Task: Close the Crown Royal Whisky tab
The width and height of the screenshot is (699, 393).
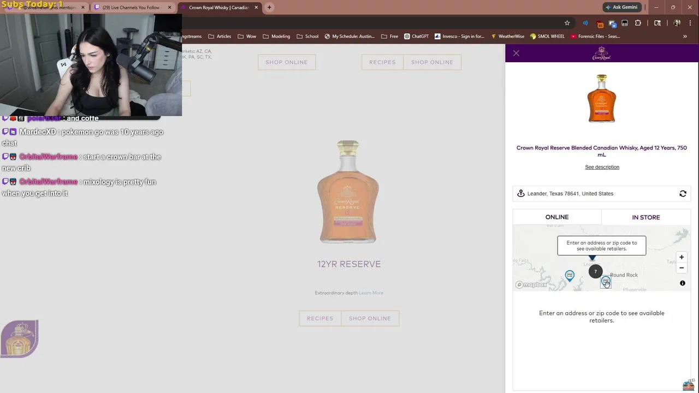Action: tap(256, 8)
